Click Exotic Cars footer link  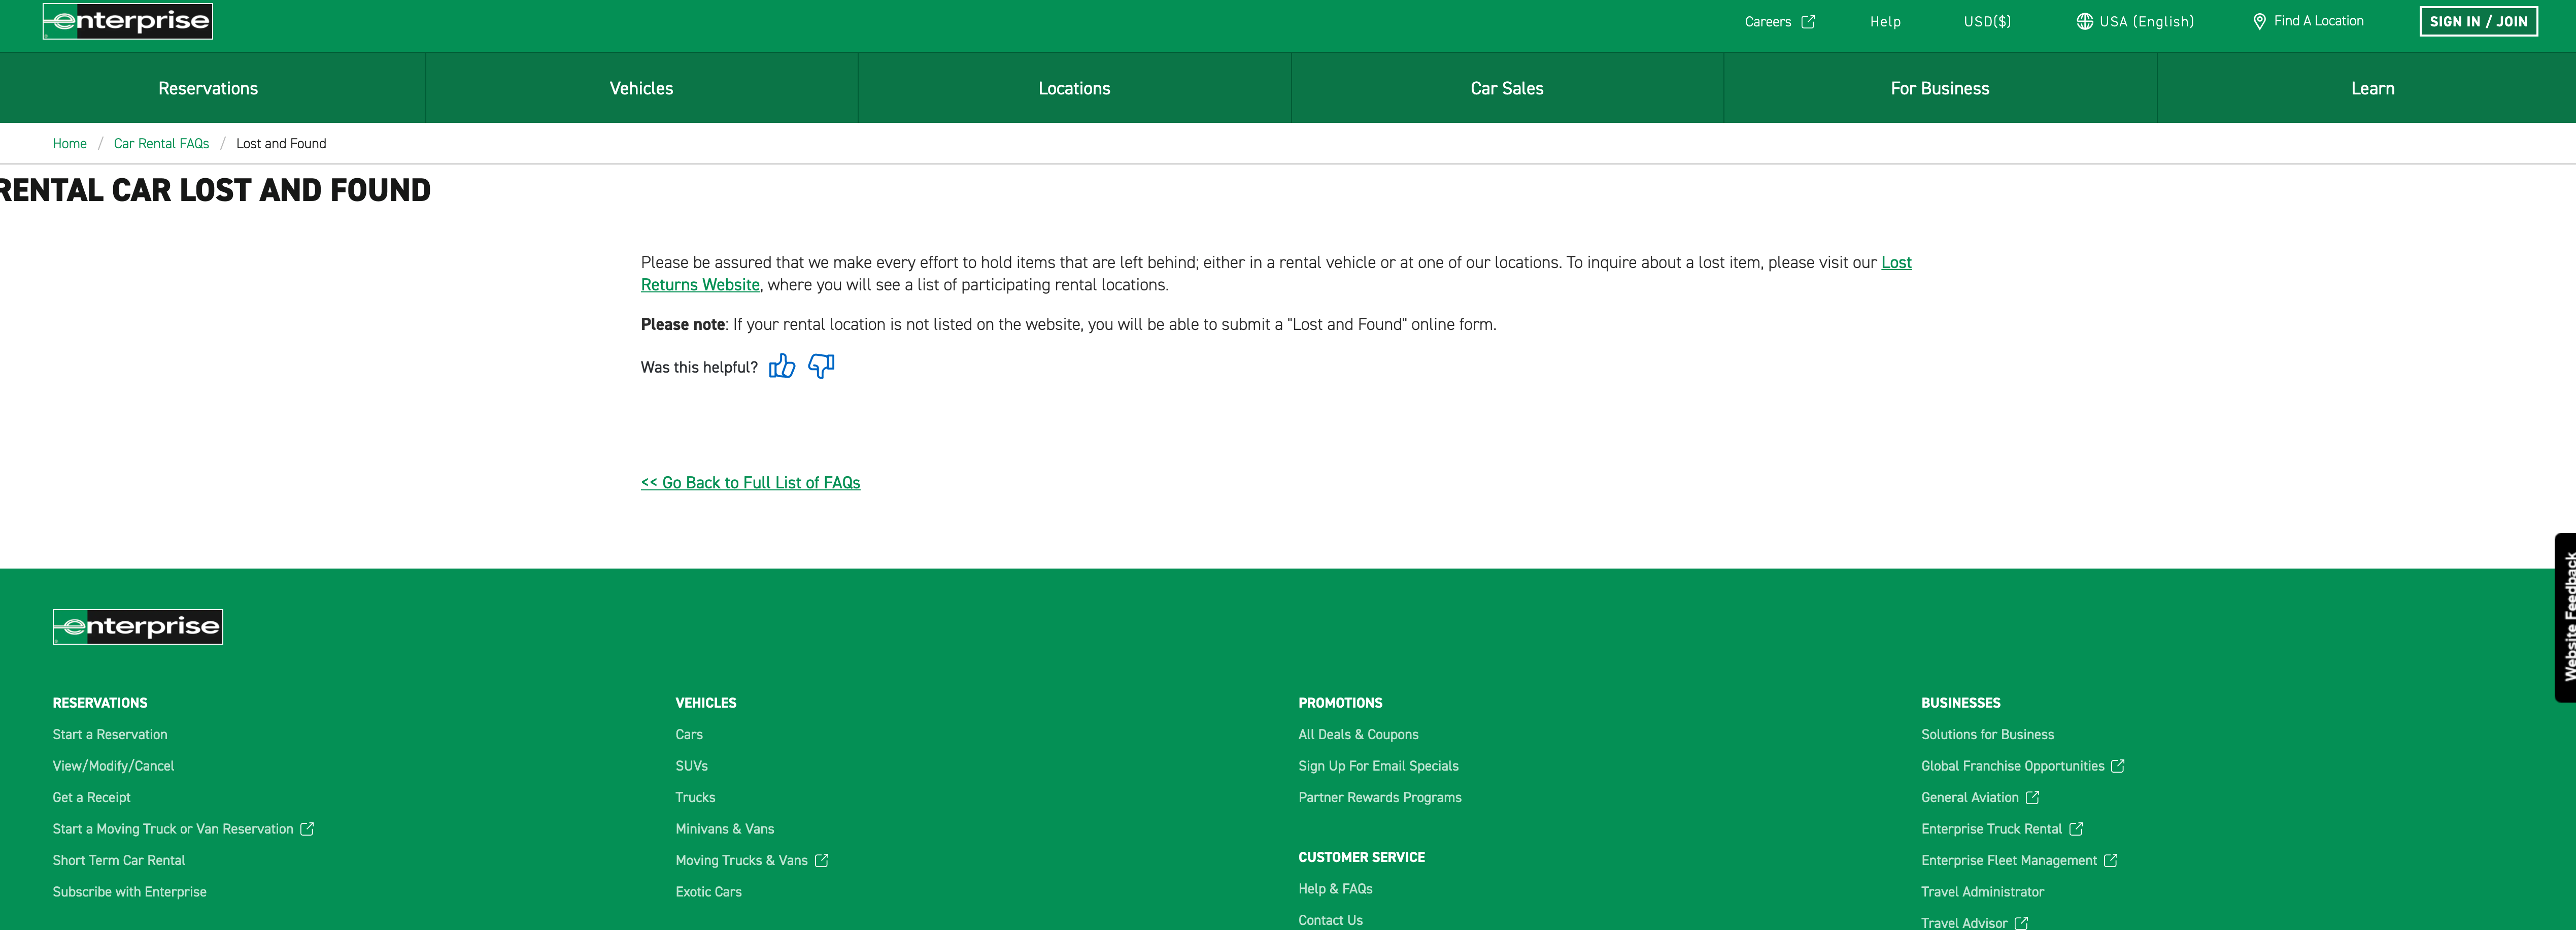[x=708, y=892]
